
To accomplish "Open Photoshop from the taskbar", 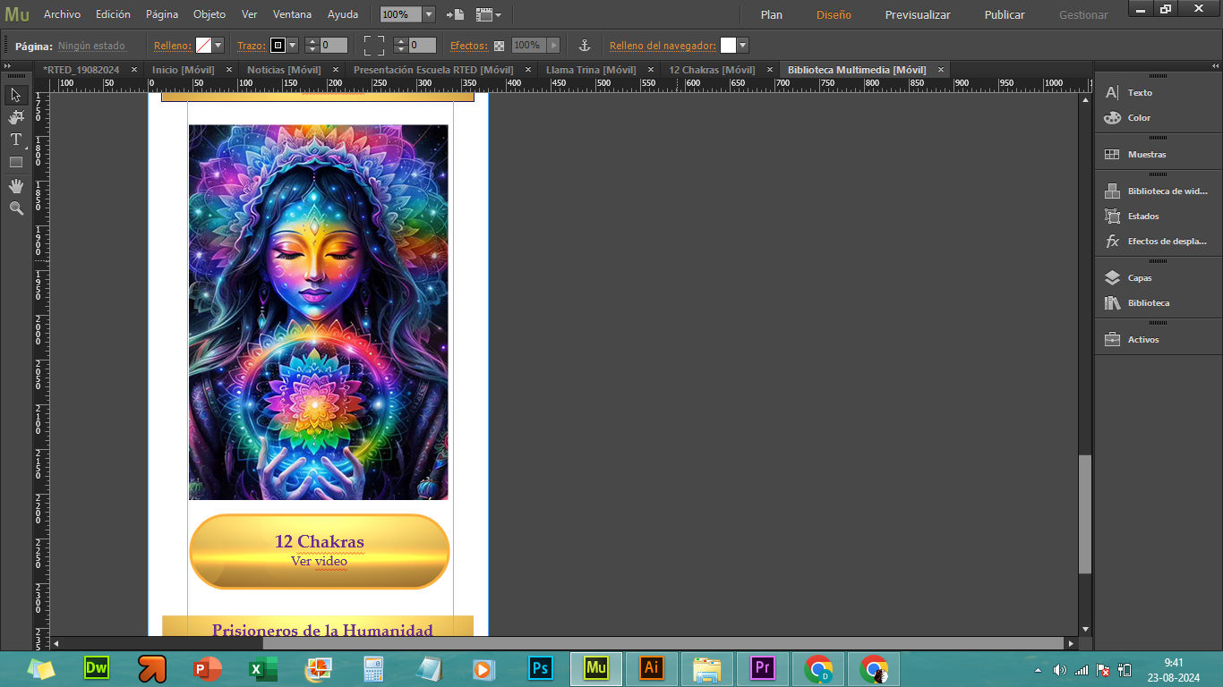I will (x=540, y=668).
